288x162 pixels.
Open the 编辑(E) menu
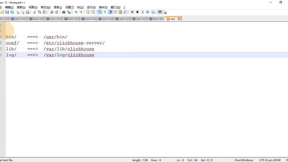click(9, 7)
